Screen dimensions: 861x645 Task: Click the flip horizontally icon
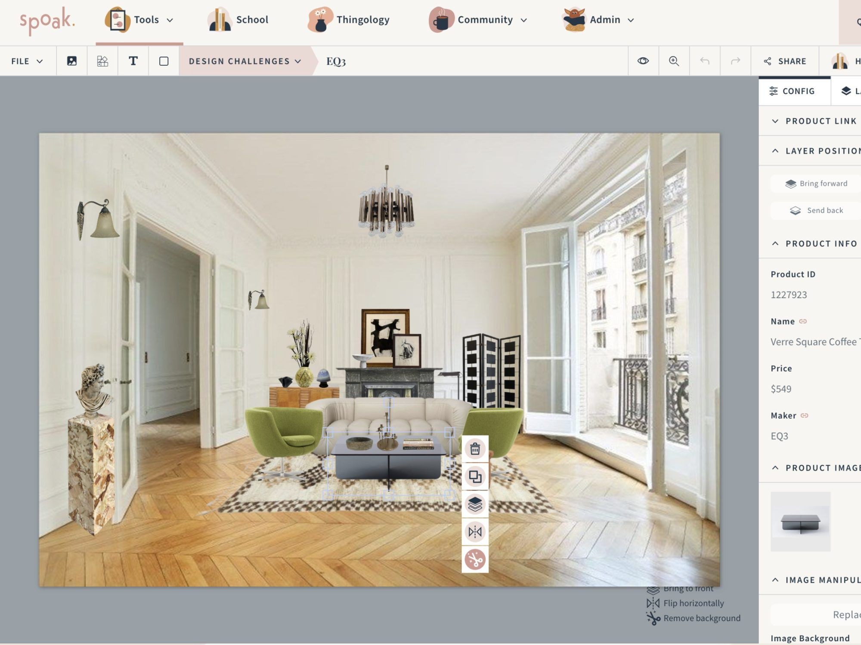(x=475, y=532)
